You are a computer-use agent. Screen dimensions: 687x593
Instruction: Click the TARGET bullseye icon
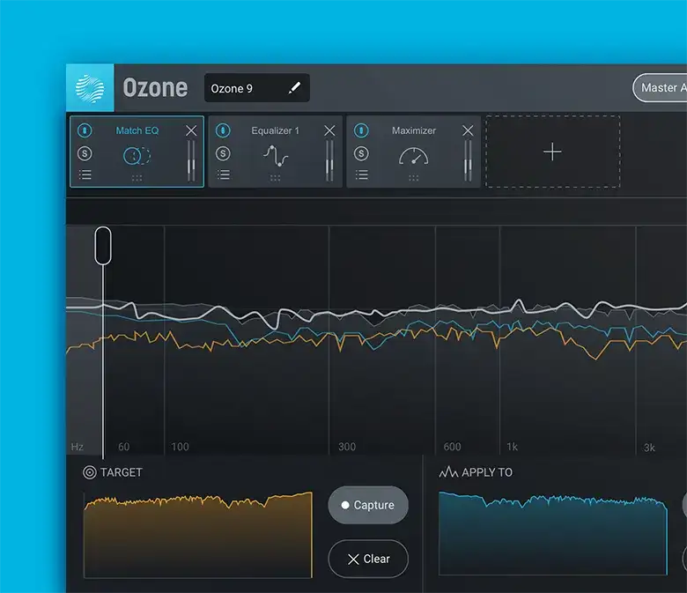[x=89, y=472]
